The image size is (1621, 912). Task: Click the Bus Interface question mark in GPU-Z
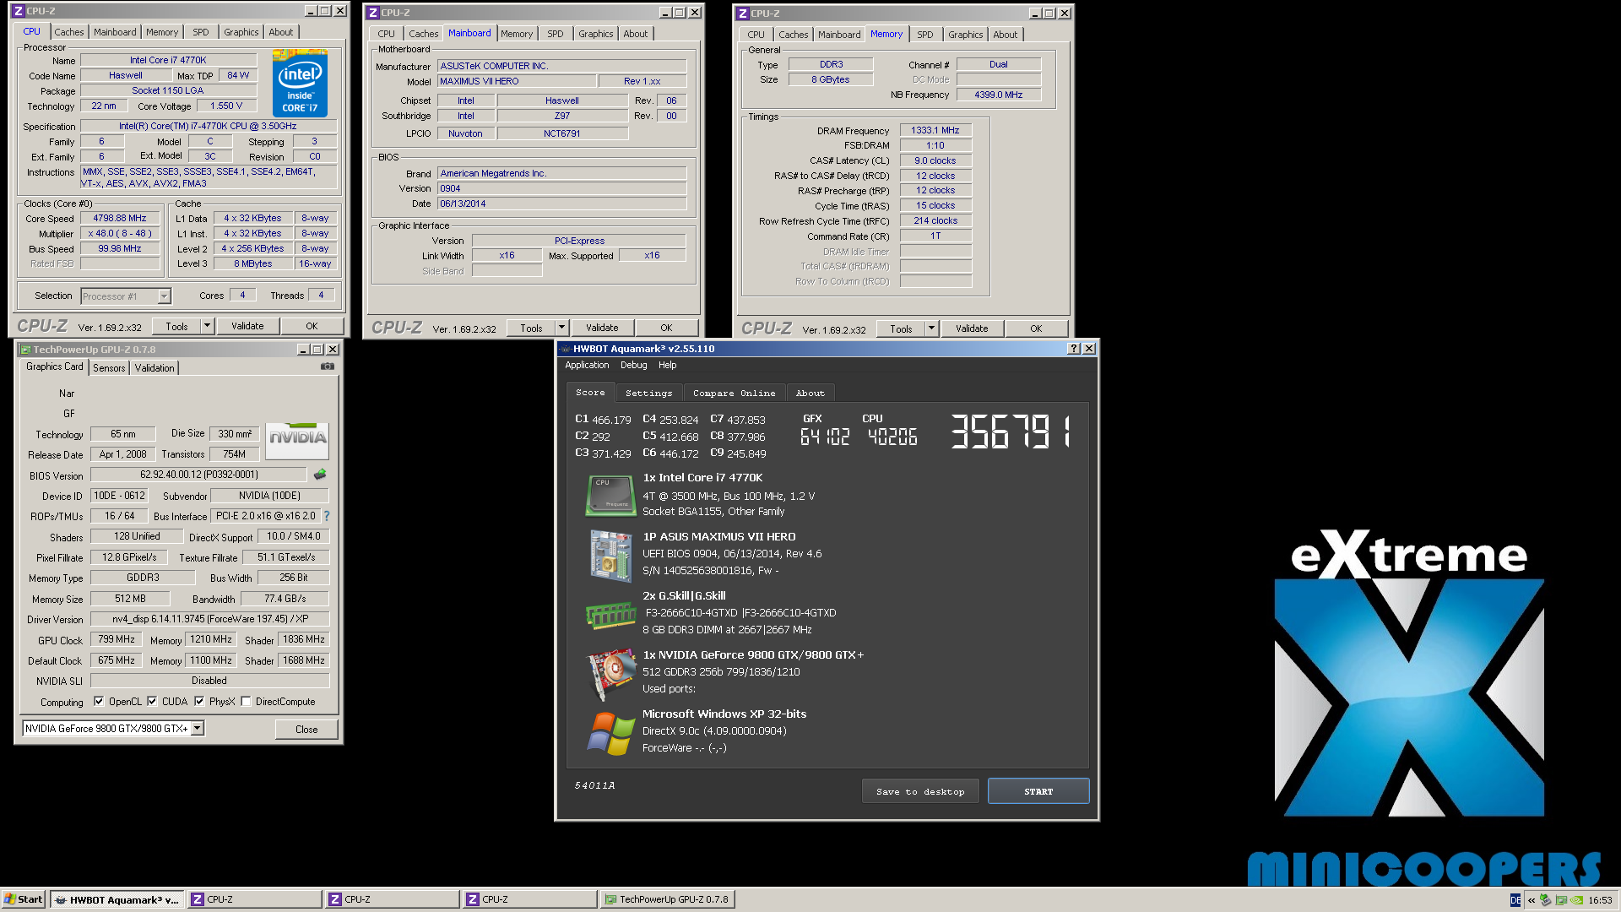click(327, 516)
